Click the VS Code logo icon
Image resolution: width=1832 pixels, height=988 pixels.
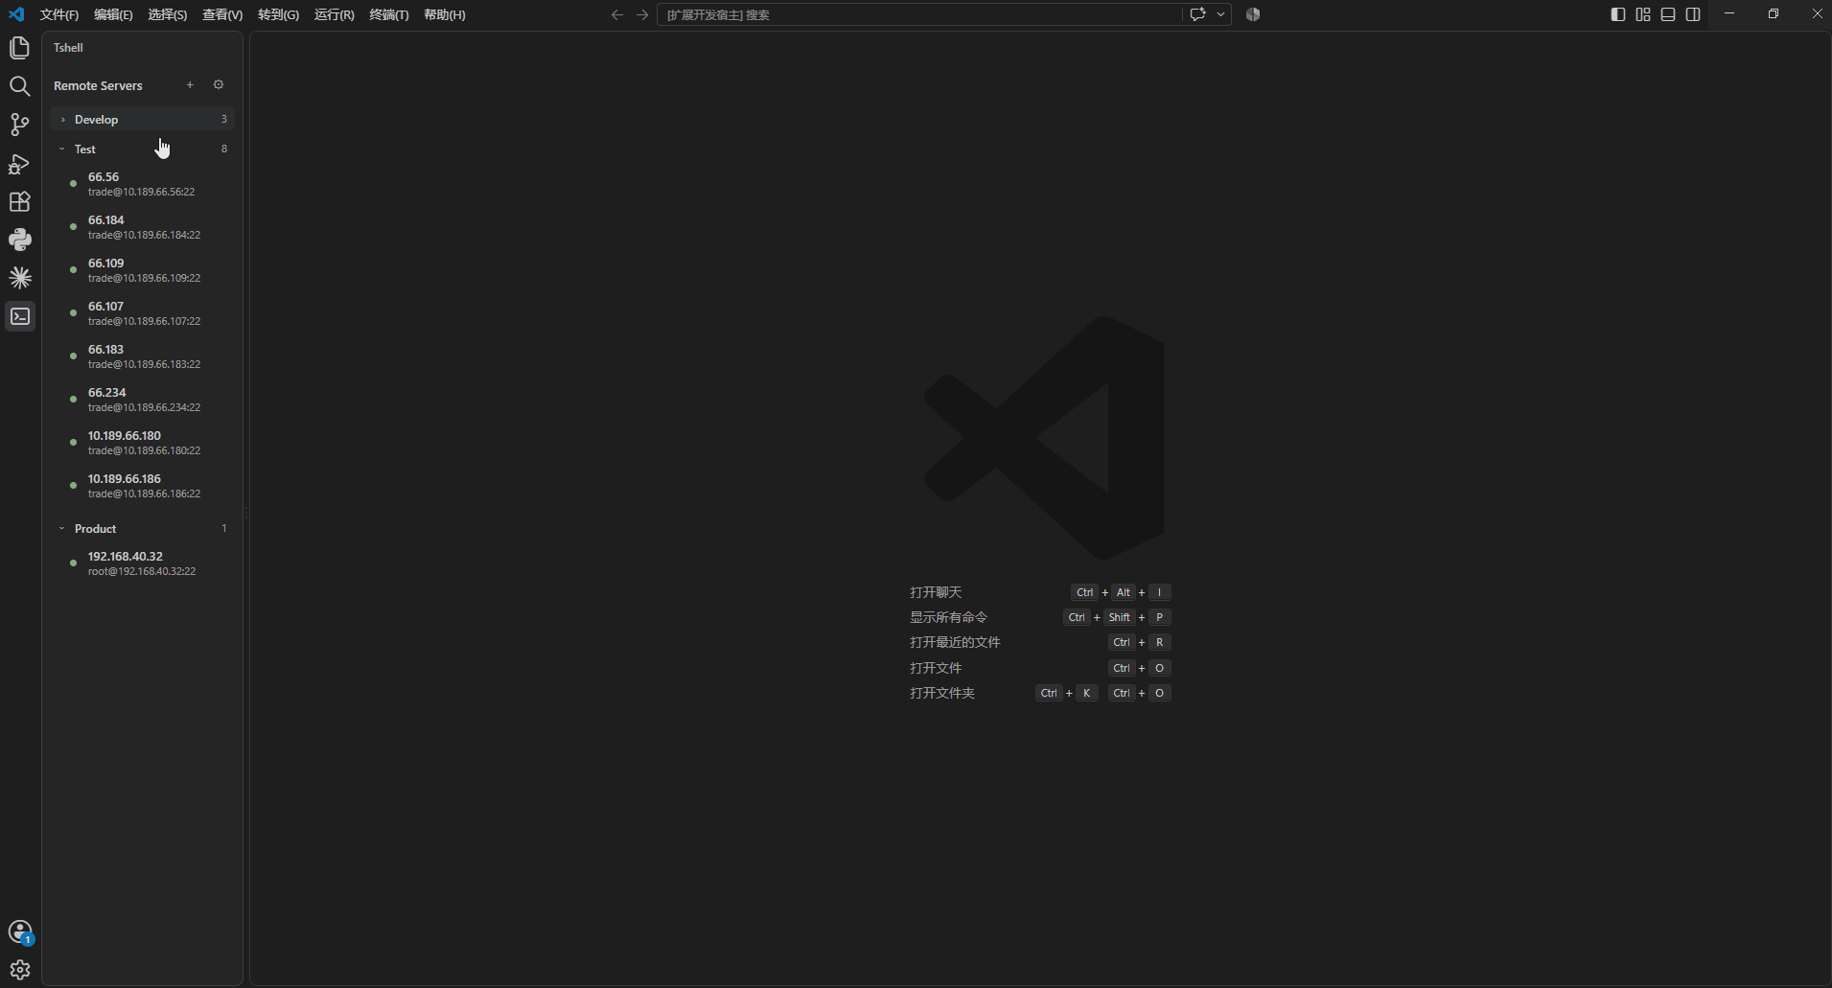16,14
